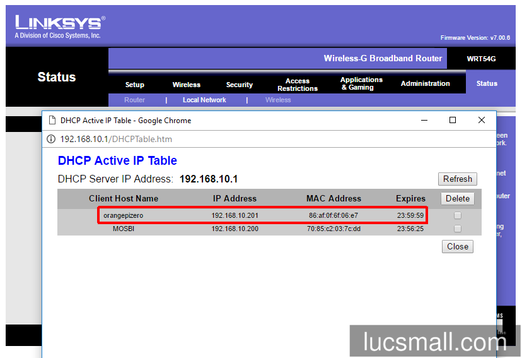Switch to the Security tab

click(240, 85)
